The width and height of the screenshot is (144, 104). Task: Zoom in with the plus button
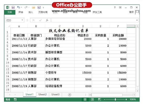pos(126,99)
